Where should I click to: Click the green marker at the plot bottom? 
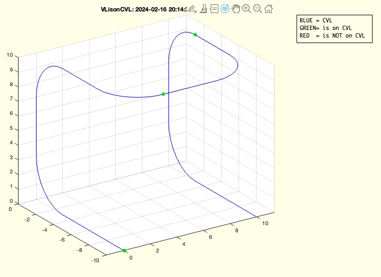click(x=124, y=250)
